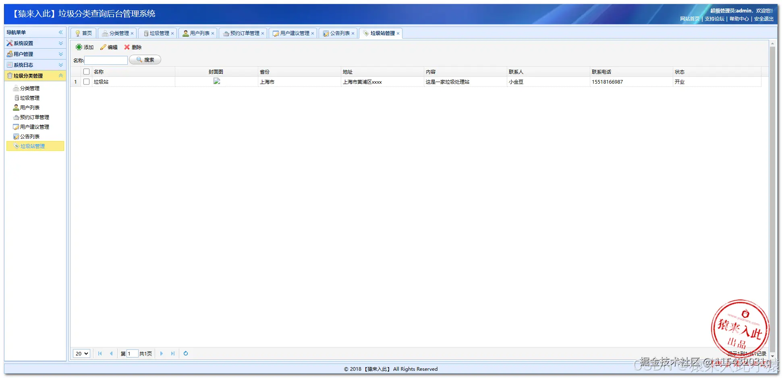Open the 网站首页 link in header
The width and height of the screenshot is (782, 378).
pos(690,19)
